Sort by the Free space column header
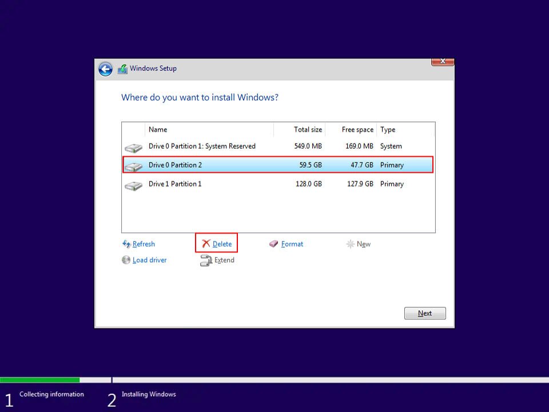Viewport: 549px width, 412px height. pyautogui.click(x=351, y=130)
